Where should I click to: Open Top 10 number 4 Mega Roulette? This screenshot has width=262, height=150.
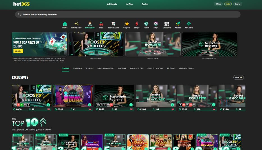point(92,142)
